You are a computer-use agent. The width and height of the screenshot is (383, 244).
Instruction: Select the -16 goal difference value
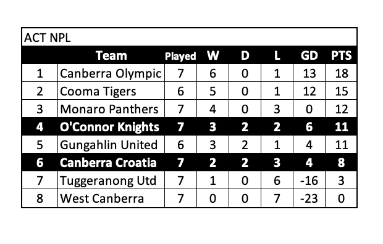[309, 181]
